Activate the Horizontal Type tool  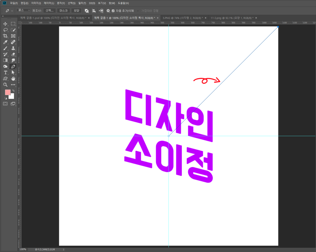pyautogui.click(x=5, y=73)
